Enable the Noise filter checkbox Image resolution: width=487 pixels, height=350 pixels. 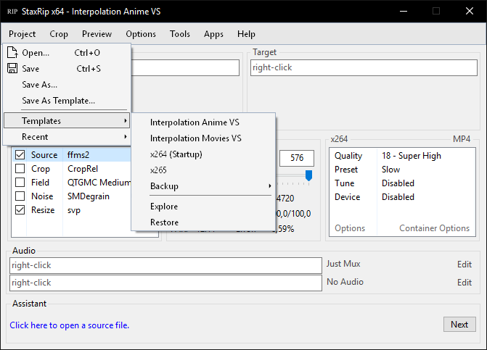pos(20,196)
